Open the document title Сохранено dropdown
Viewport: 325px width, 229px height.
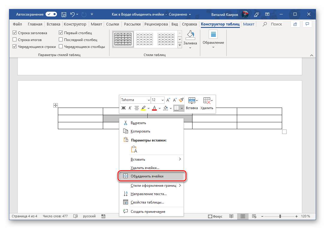coord(190,14)
